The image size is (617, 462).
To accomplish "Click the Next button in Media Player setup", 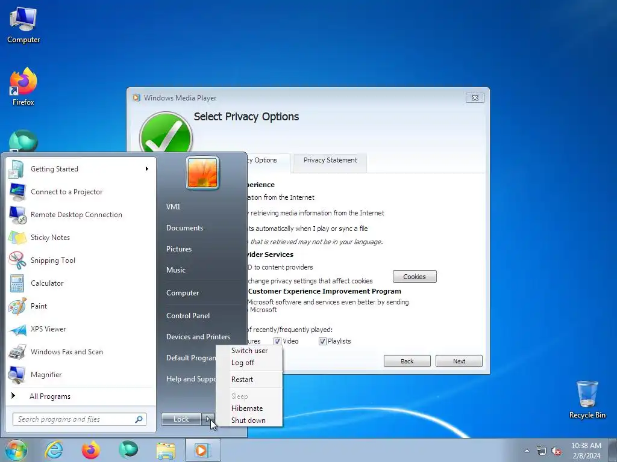I will pyautogui.click(x=459, y=361).
